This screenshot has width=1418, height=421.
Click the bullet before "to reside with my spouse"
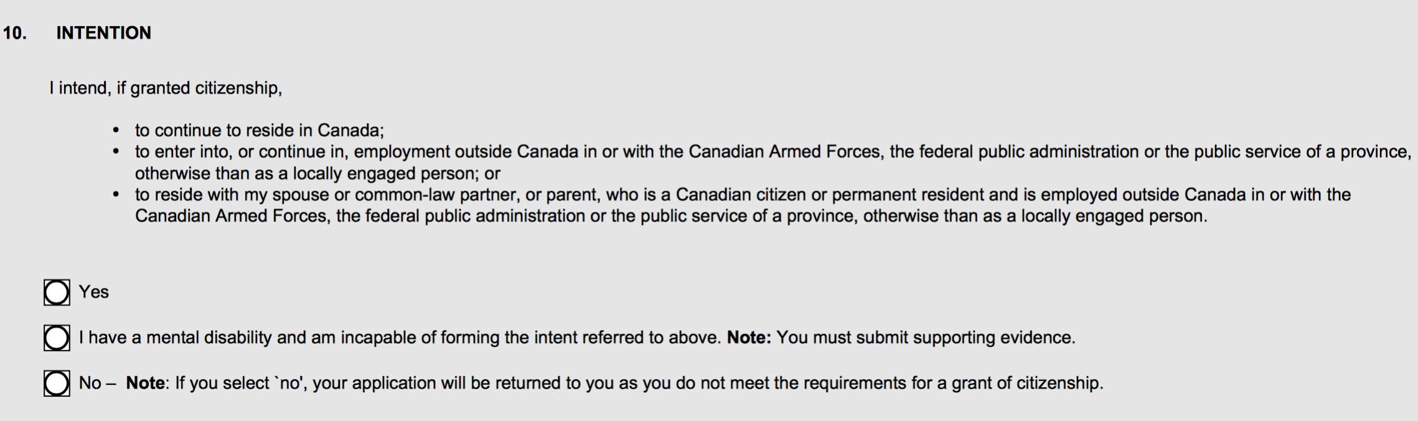[x=116, y=194]
